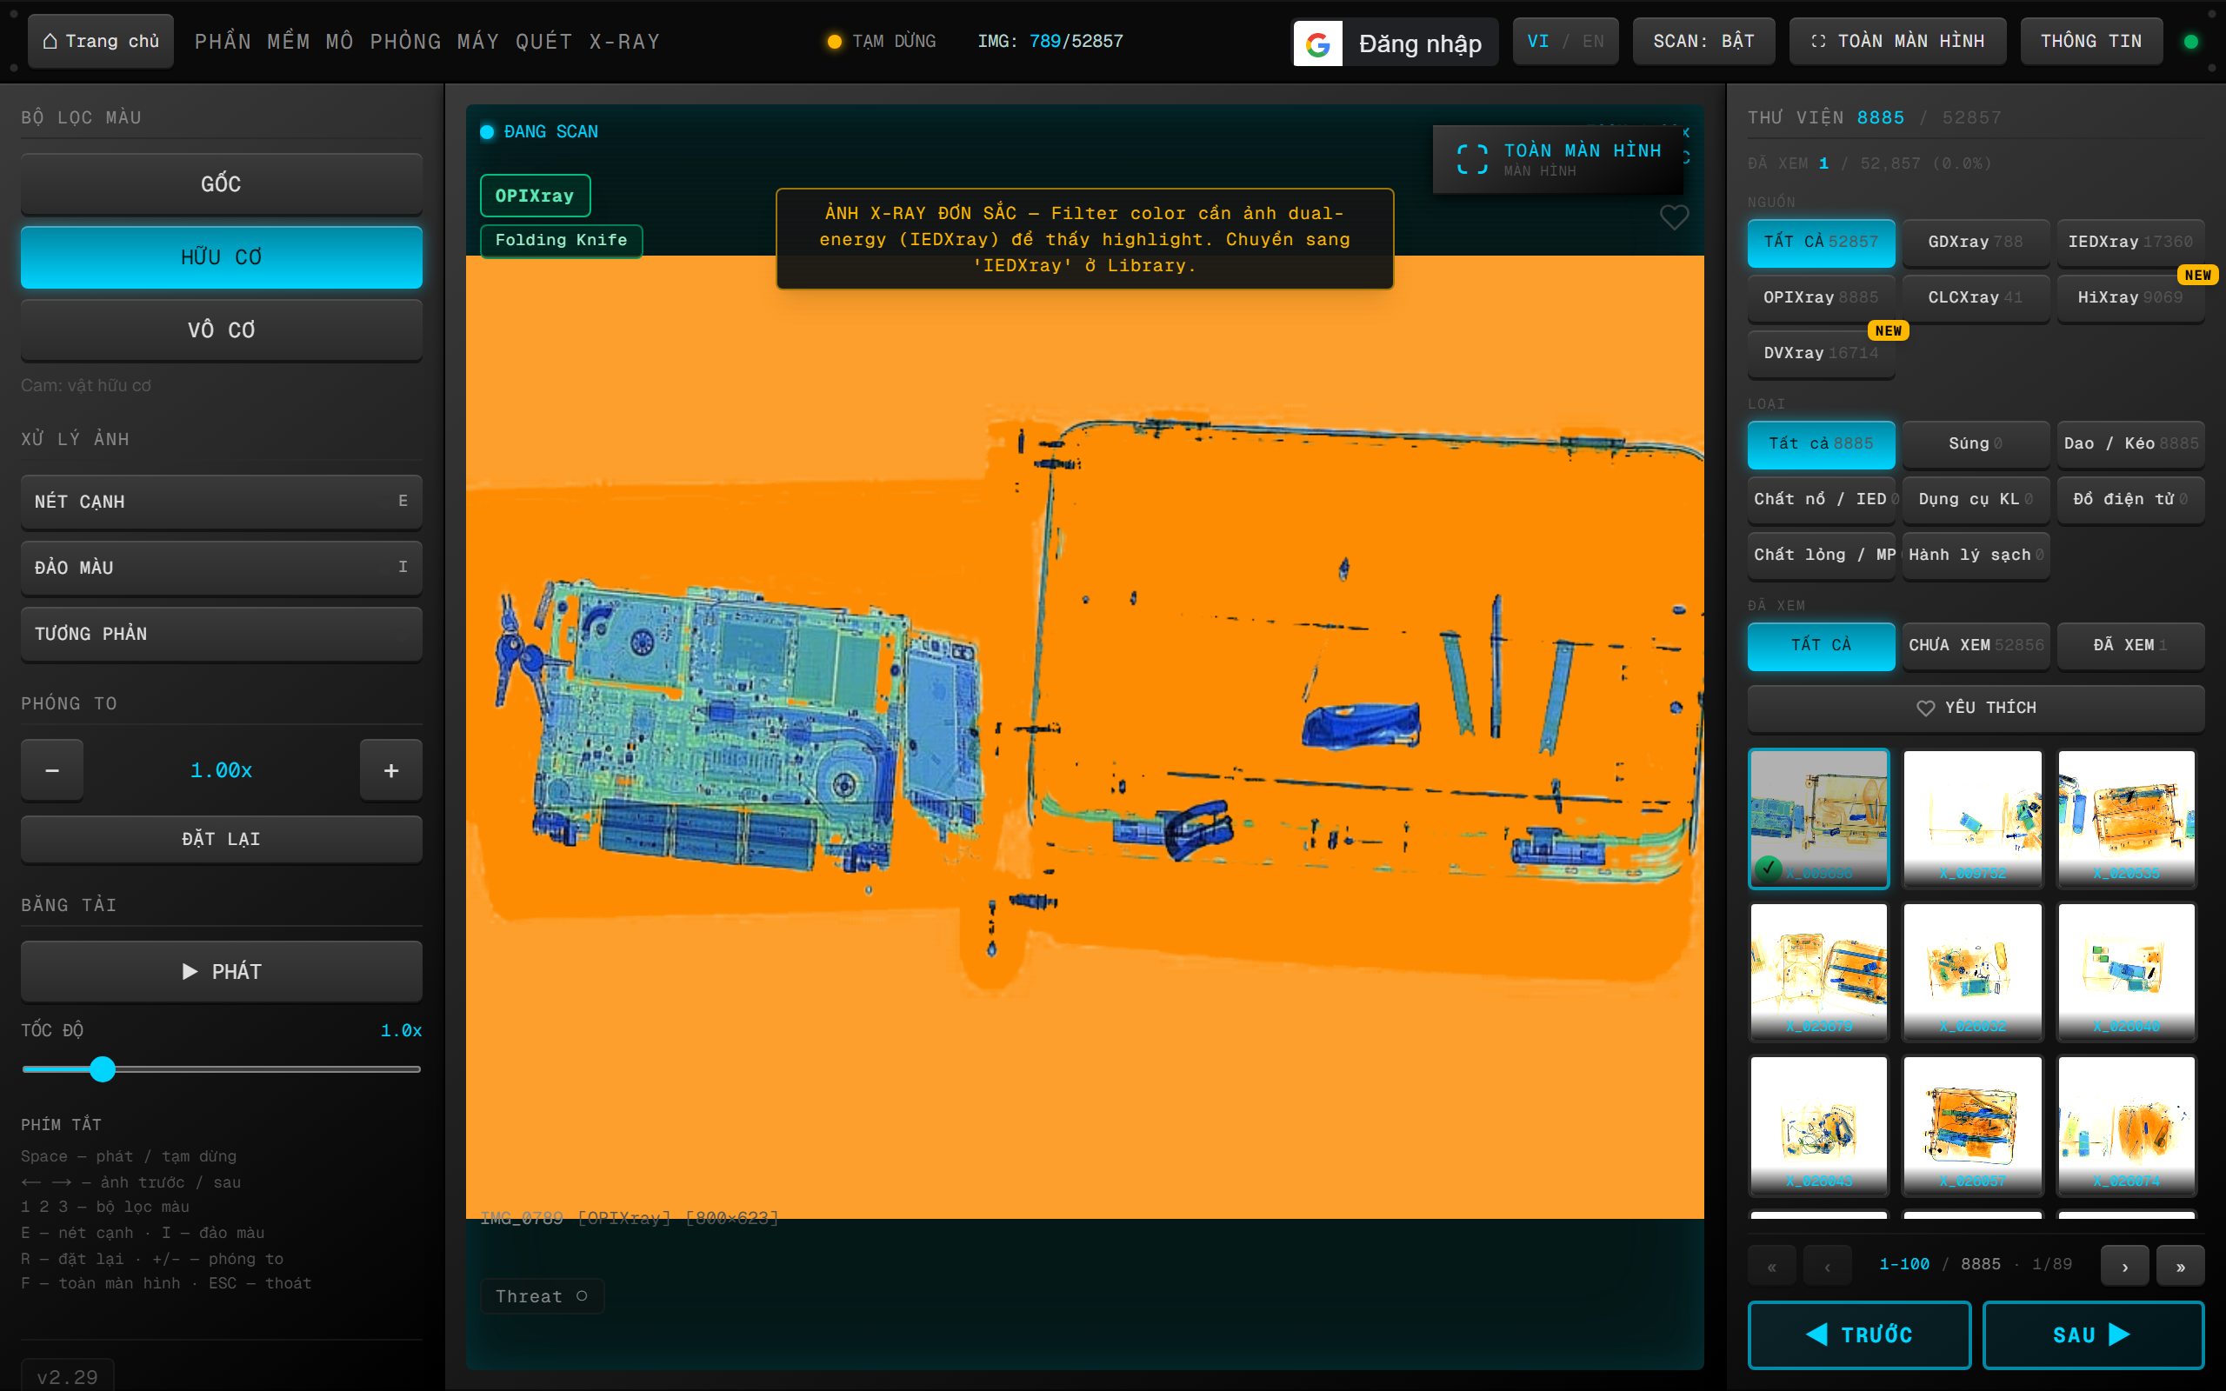This screenshot has width=2226, height=1391.
Task: Toggle ĐẢO MÀU color inversion
Action: 222,568
